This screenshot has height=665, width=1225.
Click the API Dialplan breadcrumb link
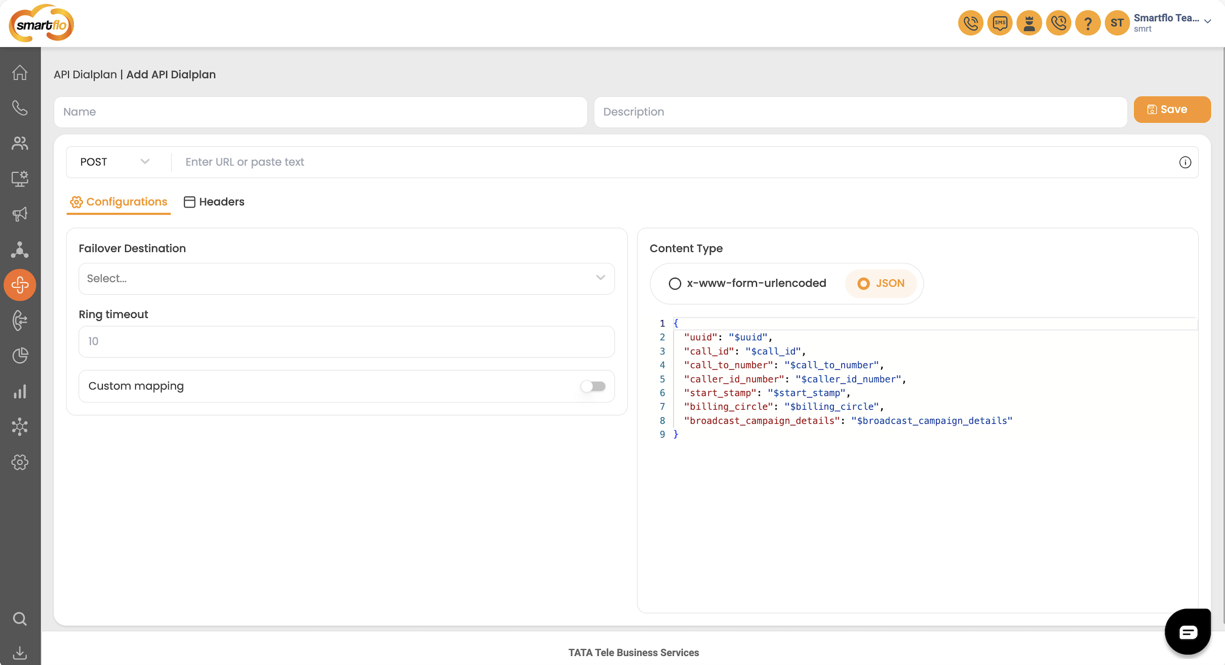[85, 75]
